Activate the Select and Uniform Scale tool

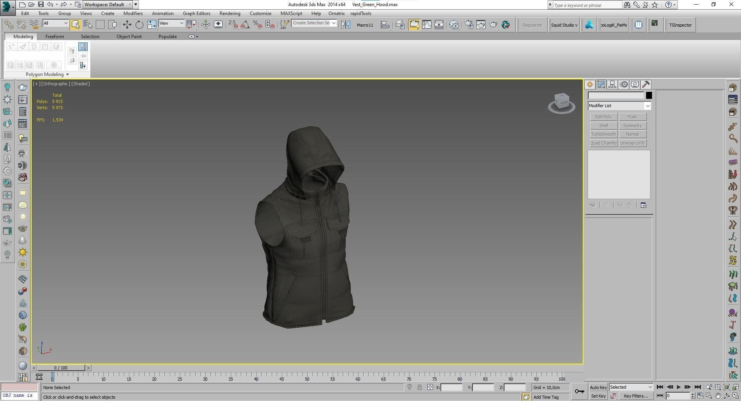[x=152, y=25]
